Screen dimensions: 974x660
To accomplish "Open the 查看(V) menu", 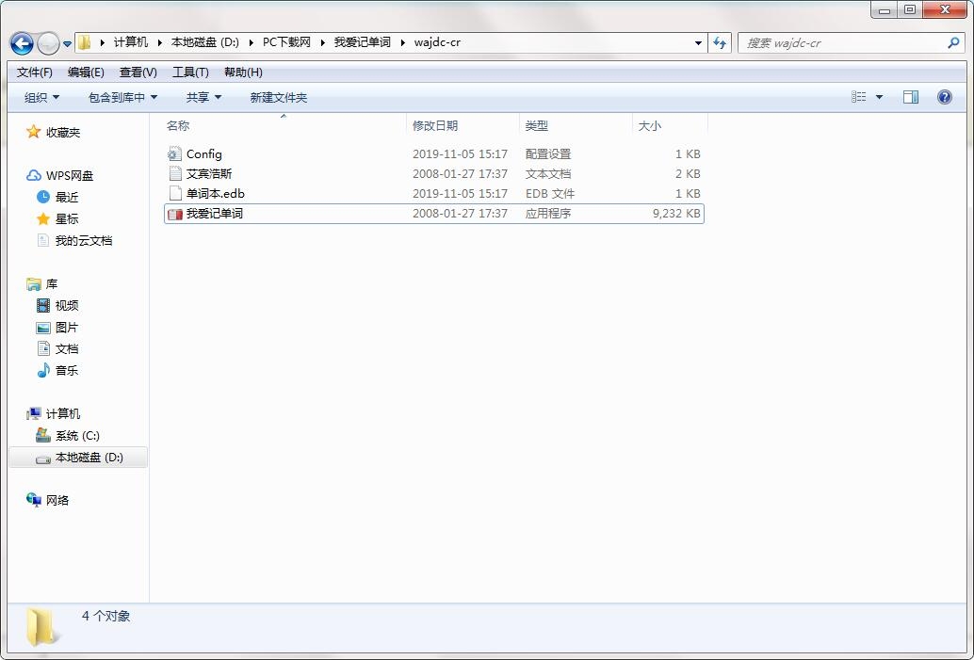I will (x=138, y=72).
